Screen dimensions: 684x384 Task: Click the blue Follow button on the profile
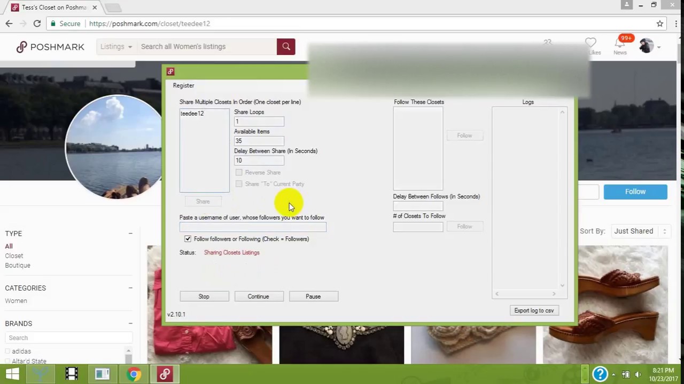click(x=635, y=191)
